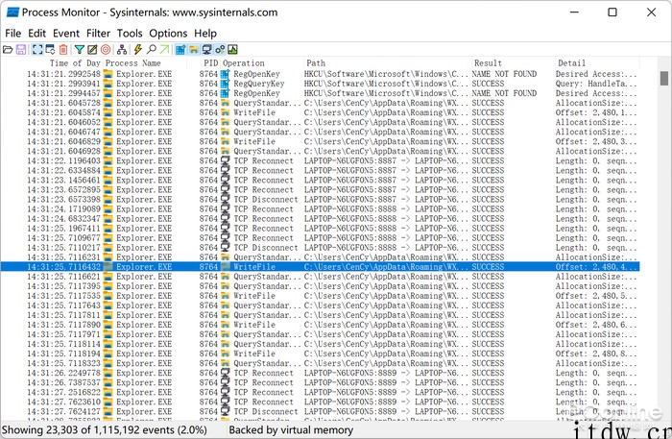Select the RegOpenKey row at 14:31:21.2992548
This screenshot has height=439, width=672.
(320, 74)
